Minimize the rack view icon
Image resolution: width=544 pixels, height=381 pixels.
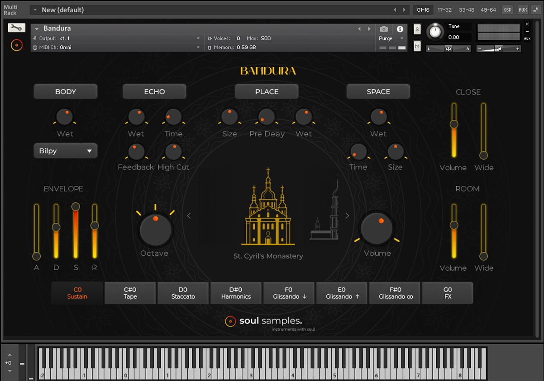[x=535, y=9]
